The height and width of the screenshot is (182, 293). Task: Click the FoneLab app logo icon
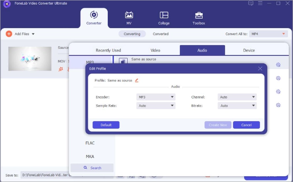coord(7,4)
